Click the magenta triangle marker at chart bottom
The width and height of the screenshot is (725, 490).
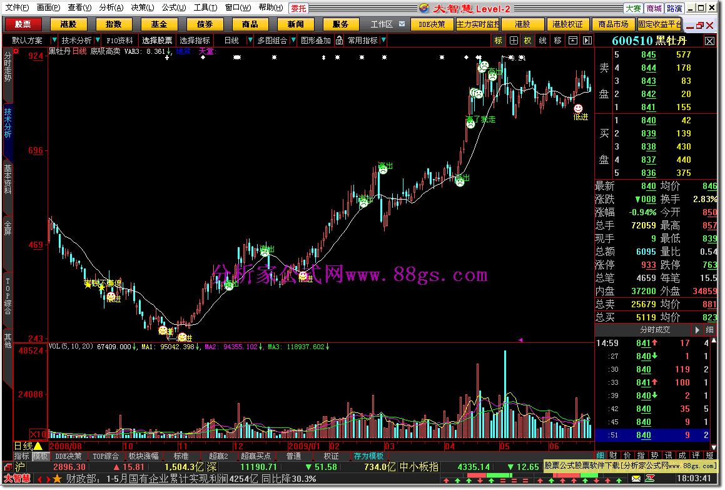(x=520, y=340)
